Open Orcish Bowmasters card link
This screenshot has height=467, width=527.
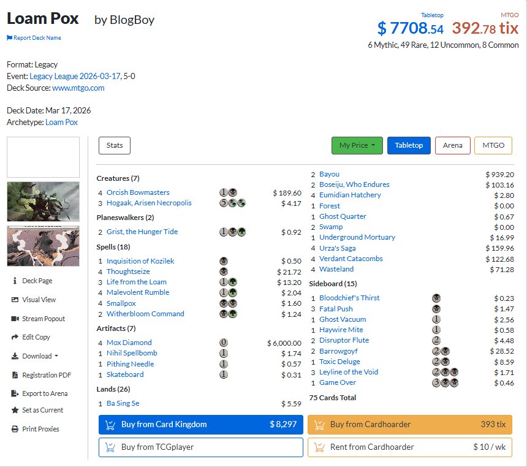click(138, 192)
